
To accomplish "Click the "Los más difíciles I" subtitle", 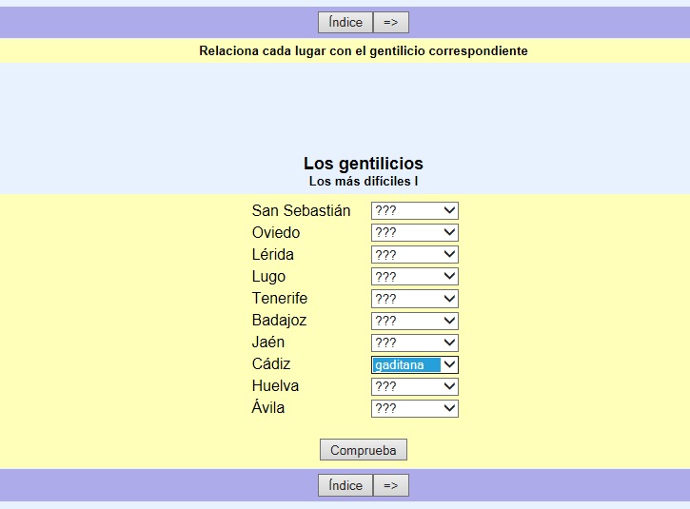I will pyautogui.click(x=363, y=181).
